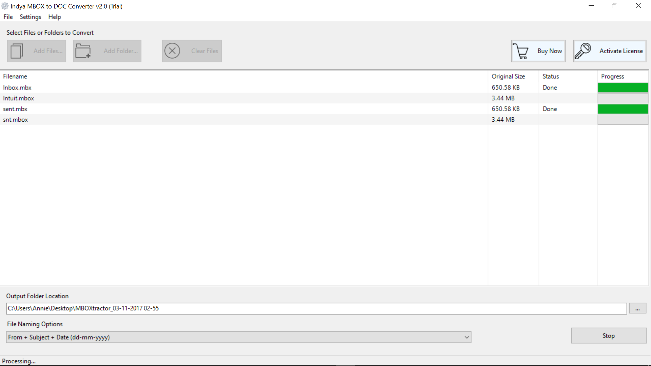Open the Settings menu
The width and height of the screenshot is (651, 366).
point(31,17)
